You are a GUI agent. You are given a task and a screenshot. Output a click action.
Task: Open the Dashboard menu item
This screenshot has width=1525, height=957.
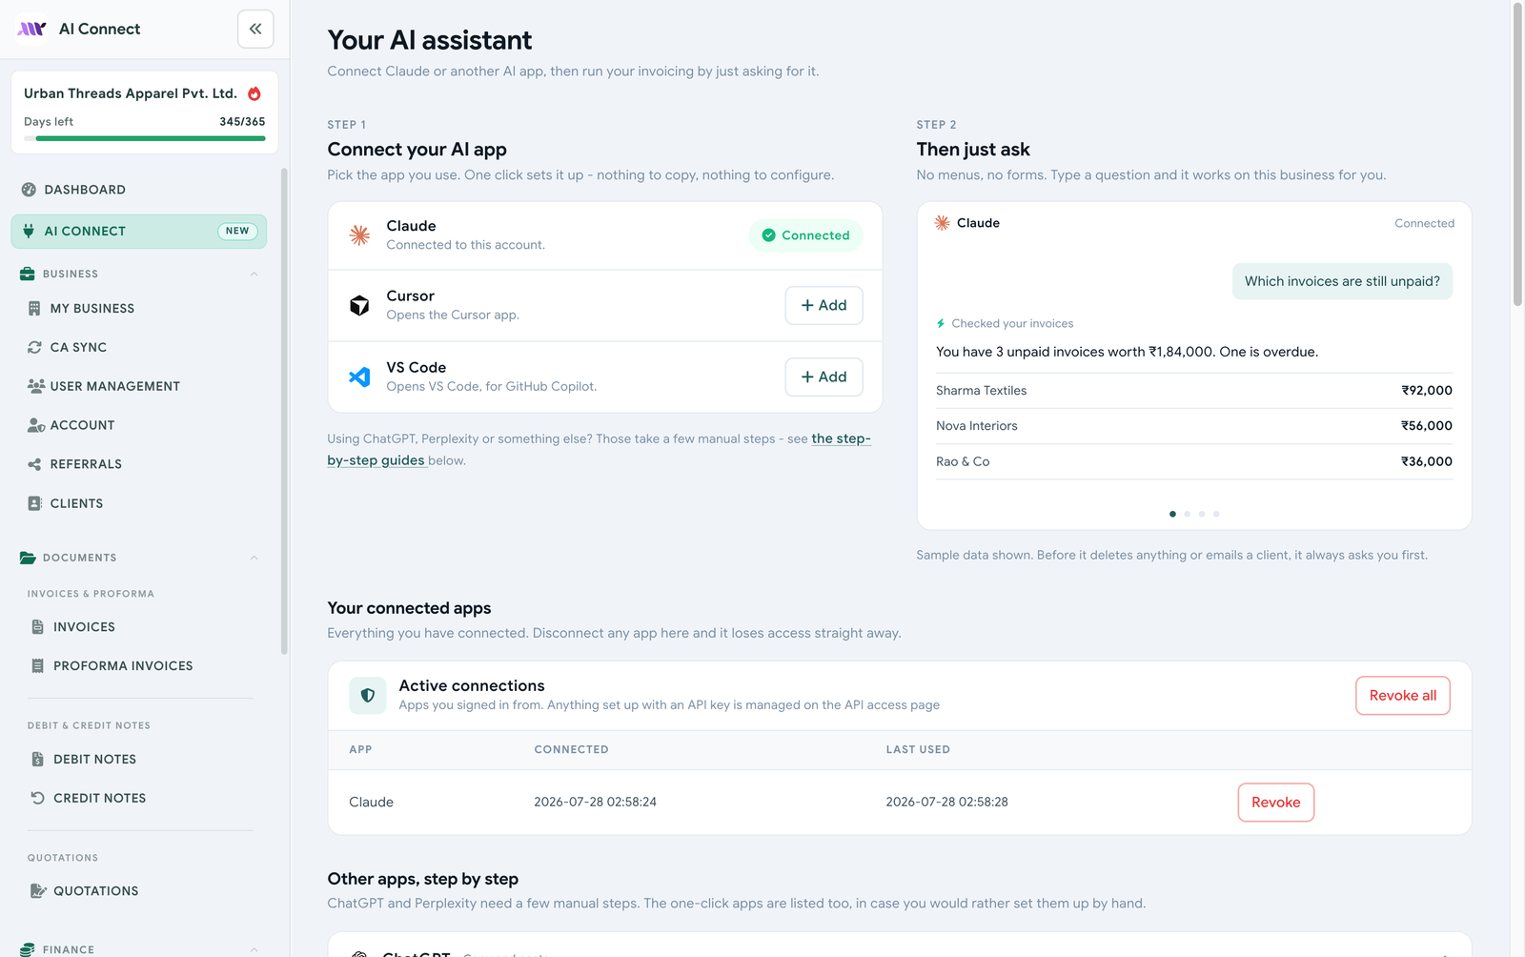click(139, 190)
